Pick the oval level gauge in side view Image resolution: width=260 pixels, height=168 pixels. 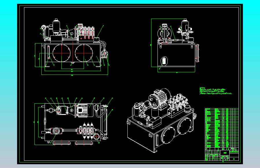tap(164, 61)
